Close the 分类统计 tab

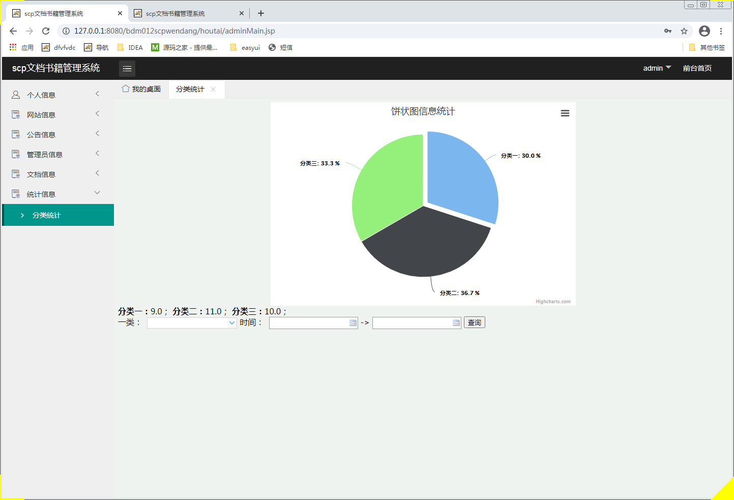(213, 89)
